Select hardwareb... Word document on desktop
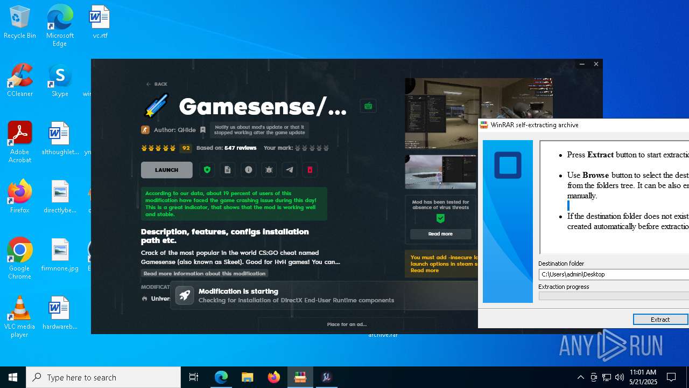The image size is (689, 388). click(x=60, y=313)
